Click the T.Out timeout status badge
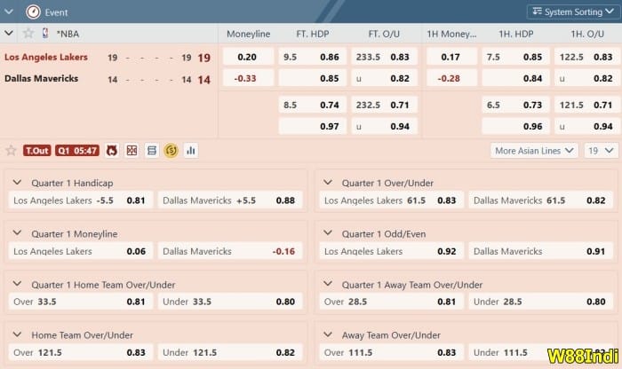The image size is (622, 369). point(37,151)
